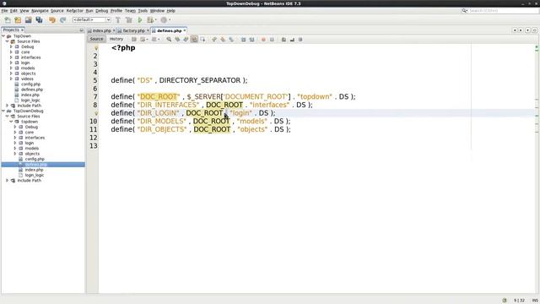The height and width of the screenshot is (304, 540).
Task: Select config.php under TopDown source files
Action: tap(30, 84)
